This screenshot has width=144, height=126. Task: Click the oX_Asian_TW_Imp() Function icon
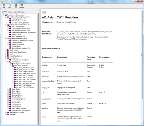point(15,87)
